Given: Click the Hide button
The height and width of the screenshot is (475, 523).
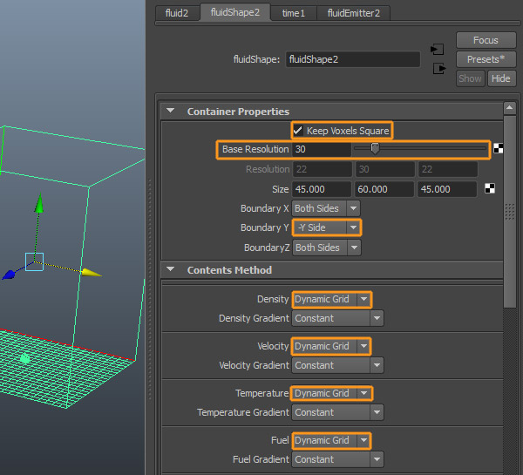Looking at the screenshot, I should coord(501,78).
